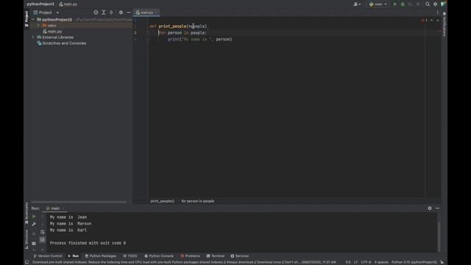
Task: Click the Python 3.10 interpreter status entry
Action: pyautogui.click(x=414, y=262)
